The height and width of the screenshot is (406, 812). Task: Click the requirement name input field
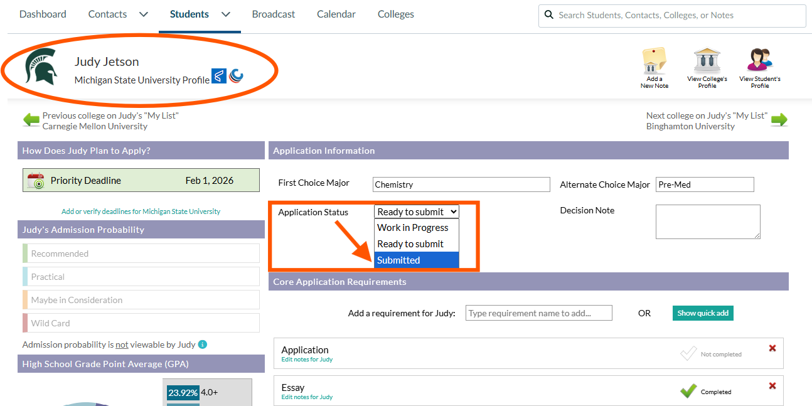[539, 313]
